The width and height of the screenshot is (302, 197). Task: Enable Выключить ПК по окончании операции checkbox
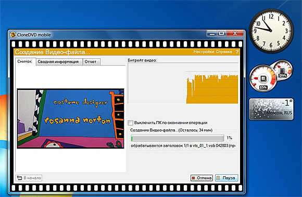point(130,123)
